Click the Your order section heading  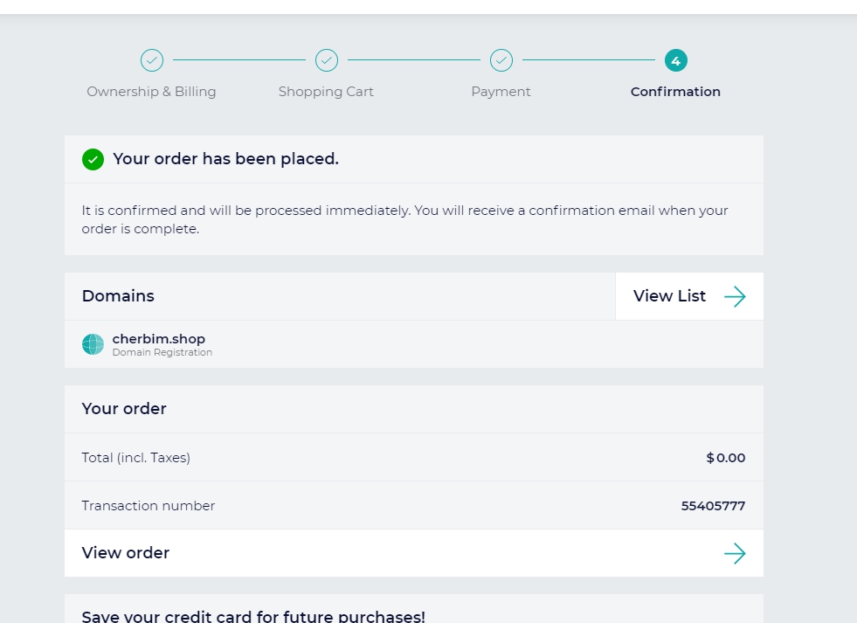point(124,409)
